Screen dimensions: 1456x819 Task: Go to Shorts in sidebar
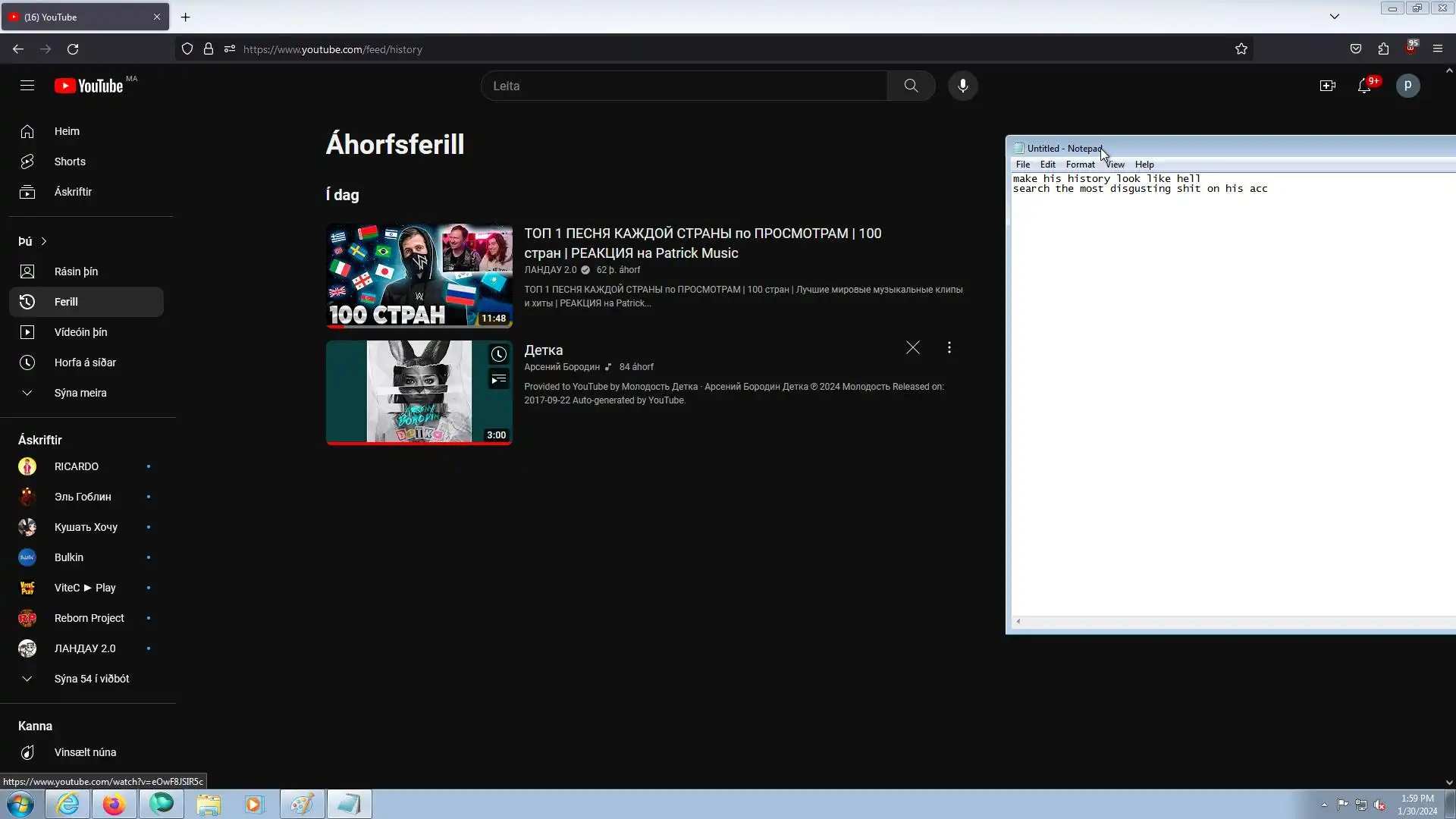point(70,162)
